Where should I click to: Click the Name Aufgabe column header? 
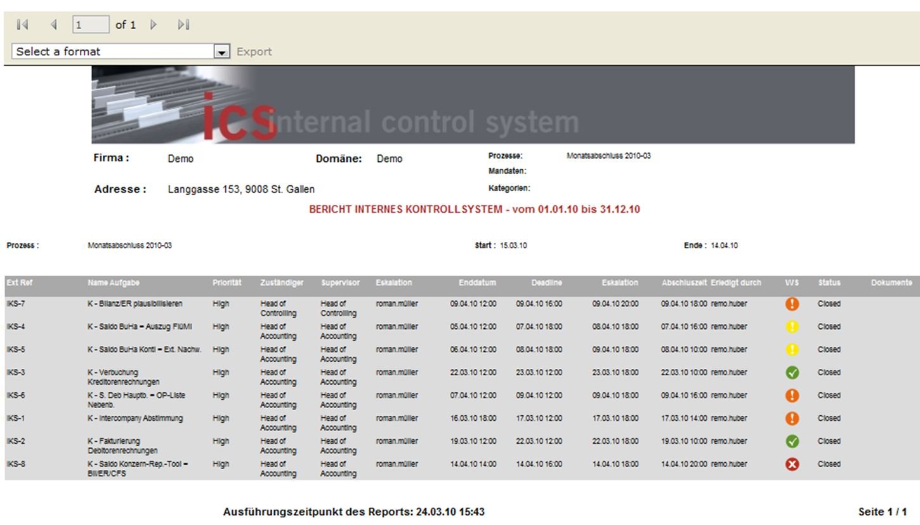(114, 282)
